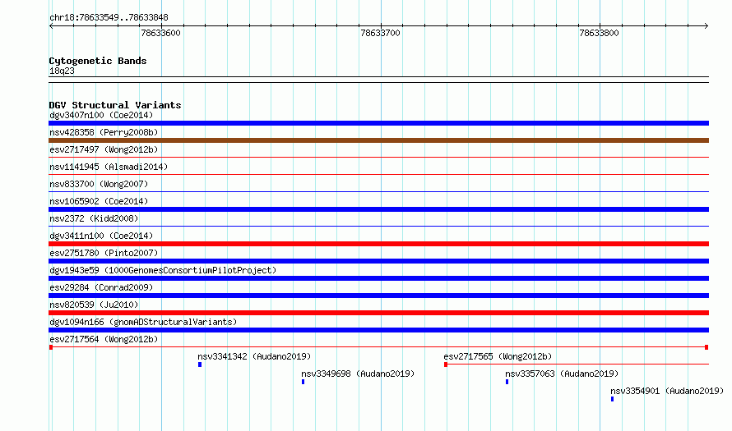Screen dimensions: 732x431
Task: Open dgv1943e59 (1000GenomesConsortiumPilotProject) label
Action: click(x=163, y=270)
